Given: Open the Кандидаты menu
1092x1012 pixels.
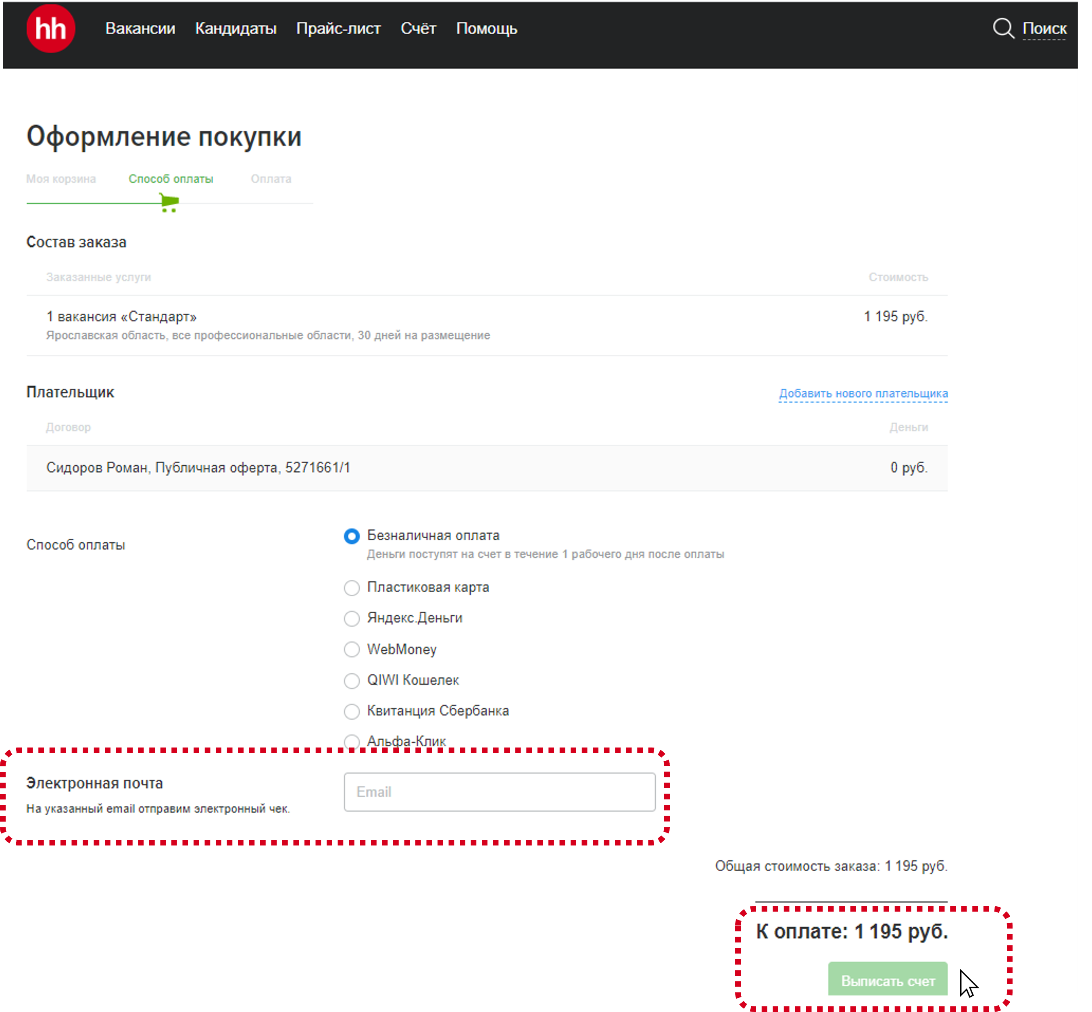Looking at the screenshot, I should 235,29.
